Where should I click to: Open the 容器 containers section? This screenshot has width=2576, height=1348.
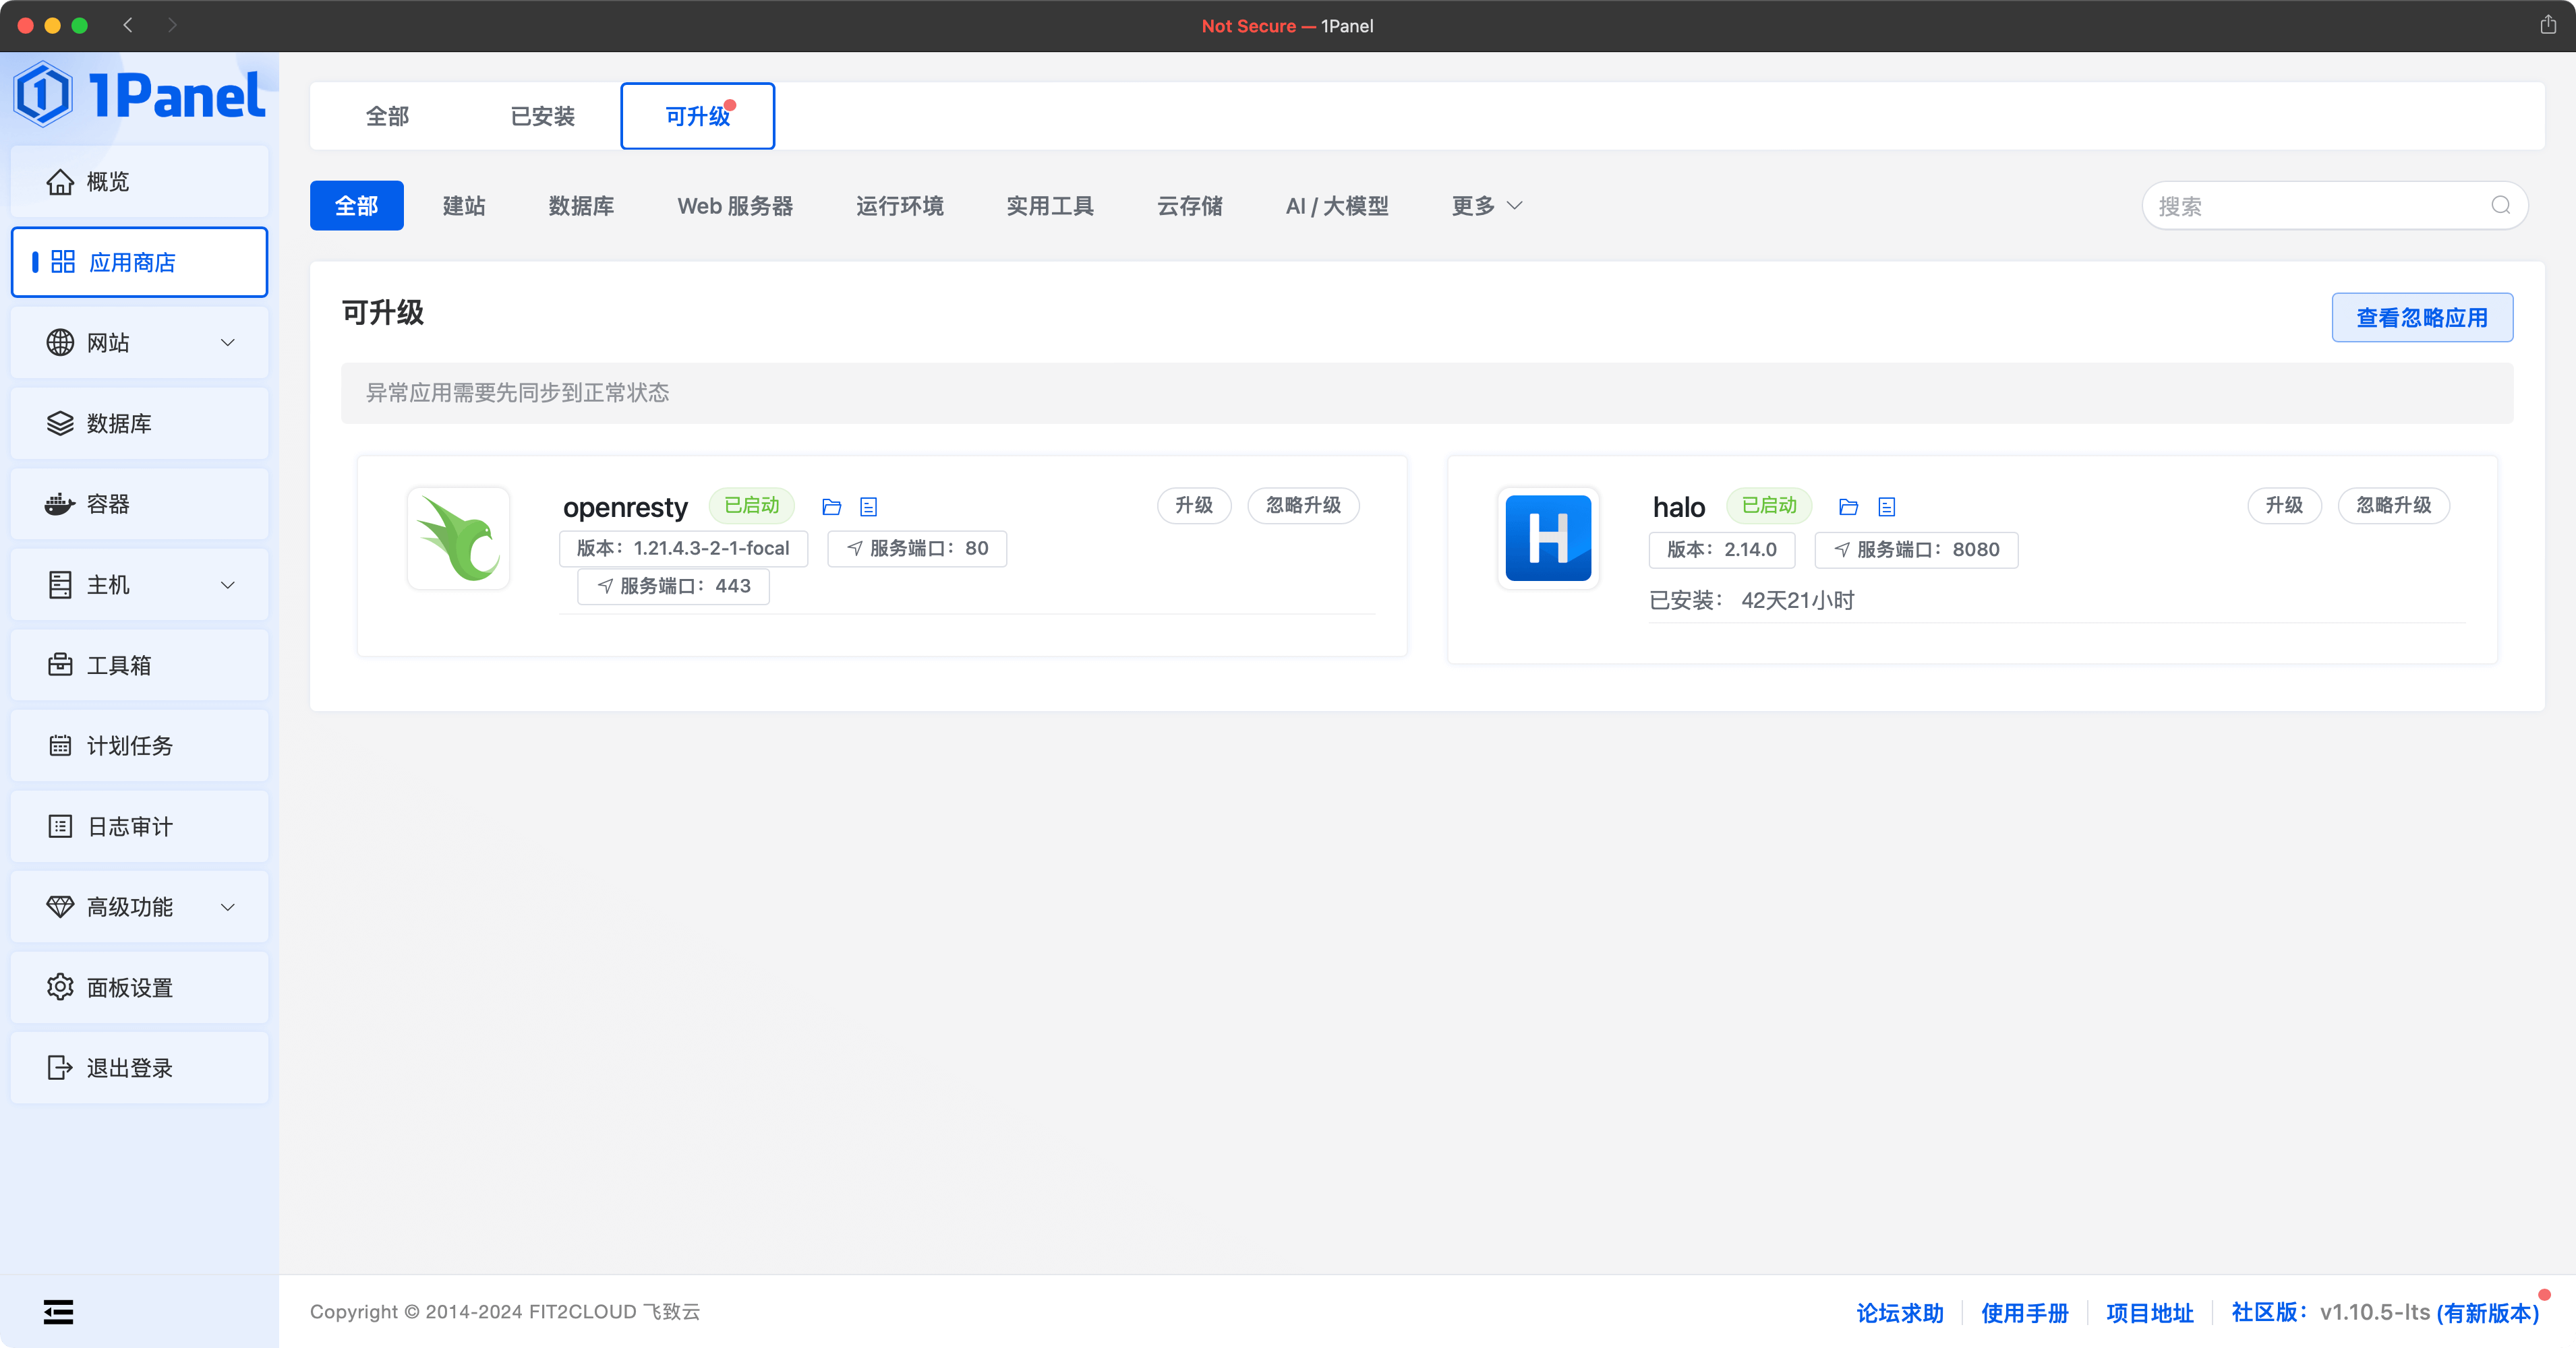(x=107, y=503)
